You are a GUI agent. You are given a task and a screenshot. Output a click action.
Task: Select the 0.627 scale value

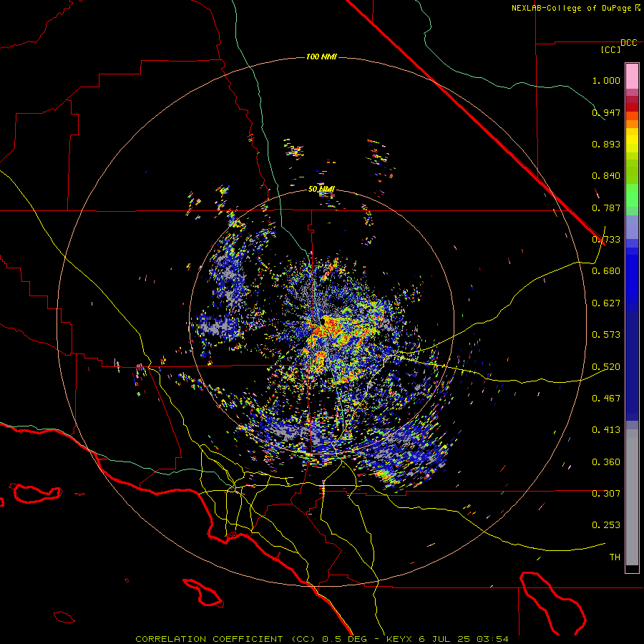pos(606,303)
